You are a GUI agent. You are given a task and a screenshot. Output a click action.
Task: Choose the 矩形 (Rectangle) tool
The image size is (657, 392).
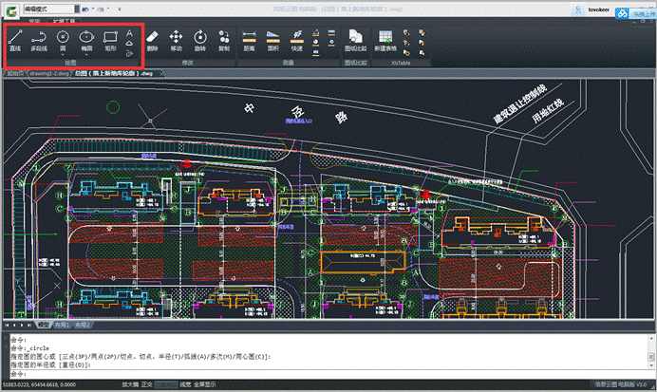pyautogui.click(x=110, y=40)
